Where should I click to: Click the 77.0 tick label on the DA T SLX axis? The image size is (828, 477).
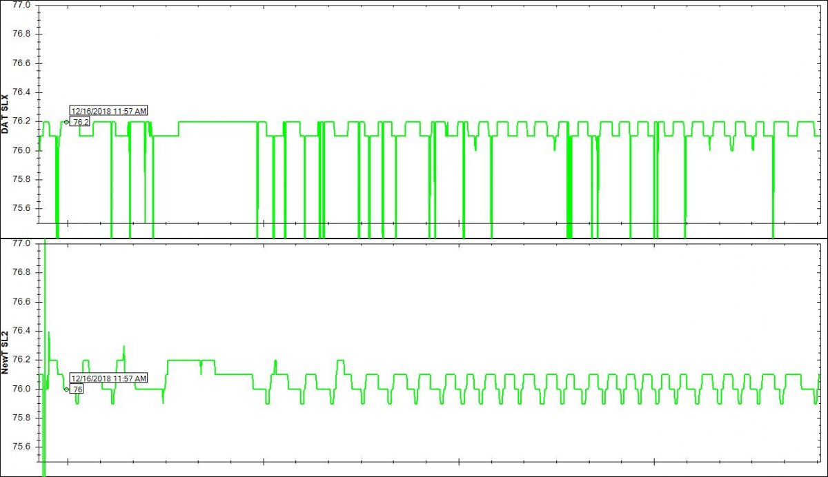pos(23,5)
